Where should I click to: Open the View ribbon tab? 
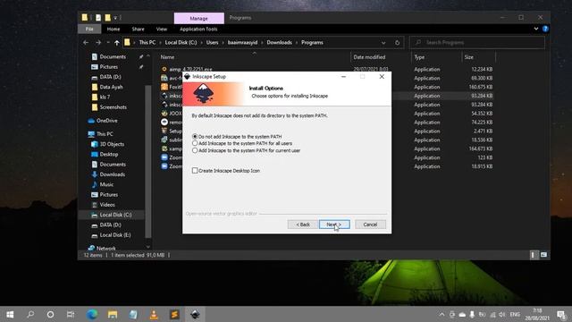point(162,29)
